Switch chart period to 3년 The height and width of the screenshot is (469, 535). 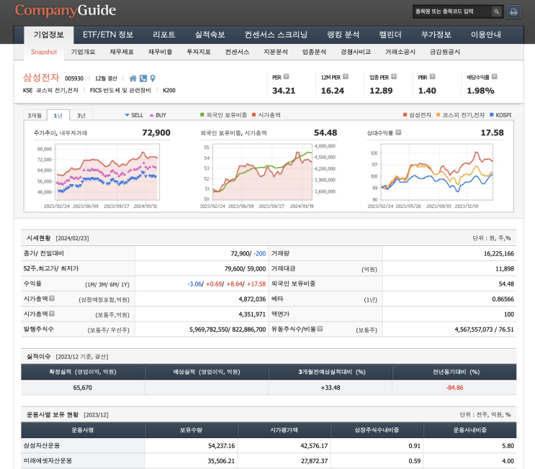click(81, 115)
